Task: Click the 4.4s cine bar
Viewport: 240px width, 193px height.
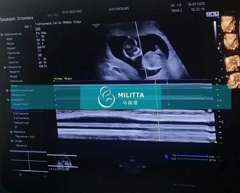Action: (192, 159)
